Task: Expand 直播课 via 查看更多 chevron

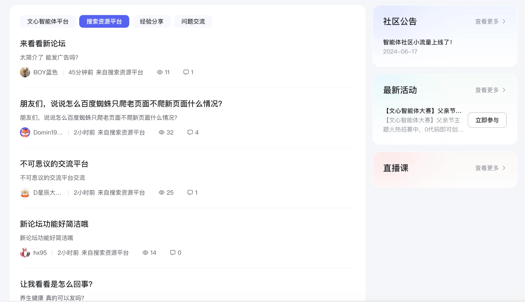Action: 504,168
